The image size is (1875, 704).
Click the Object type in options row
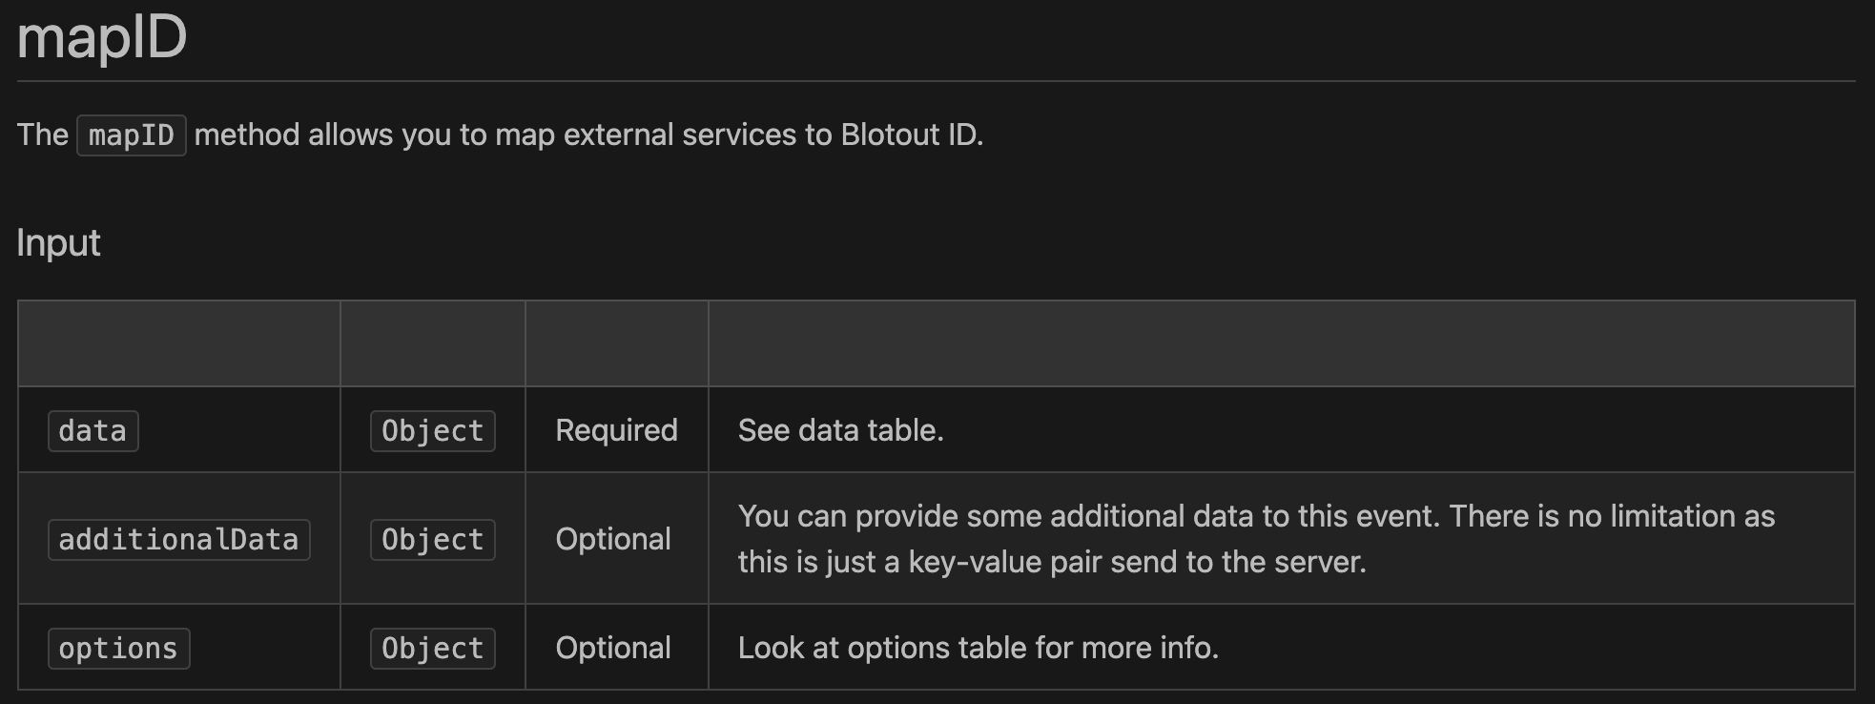point(433,649)
